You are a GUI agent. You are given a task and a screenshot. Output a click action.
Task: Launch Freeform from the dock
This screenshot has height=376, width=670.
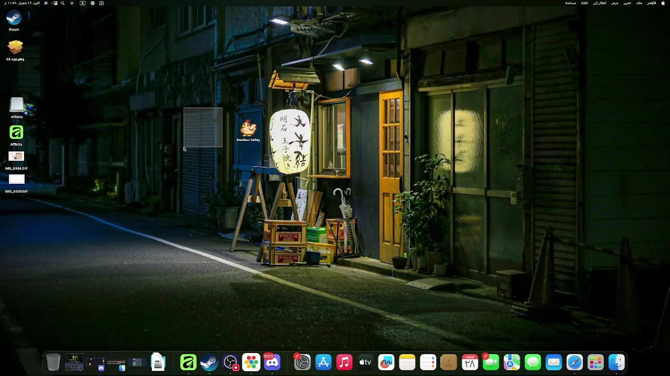[x=386, y=362]
